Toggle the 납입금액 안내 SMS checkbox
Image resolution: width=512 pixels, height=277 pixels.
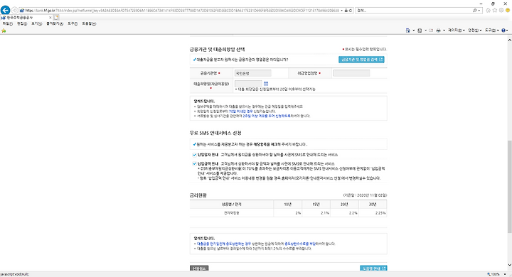click(194, 164)
